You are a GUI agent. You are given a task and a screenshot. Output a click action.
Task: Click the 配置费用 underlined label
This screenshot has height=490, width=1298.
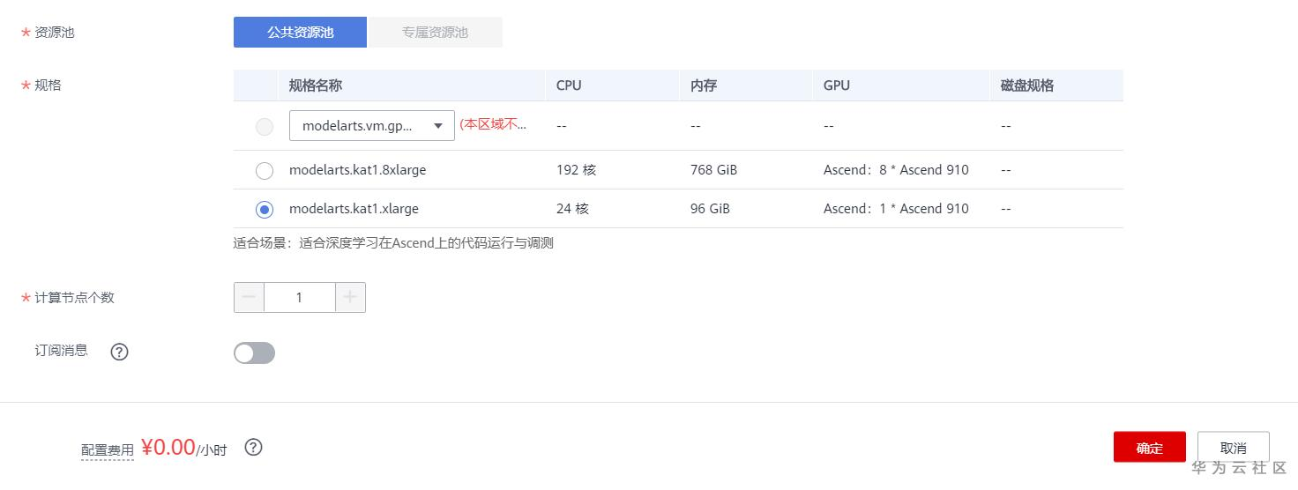point(108,450)
